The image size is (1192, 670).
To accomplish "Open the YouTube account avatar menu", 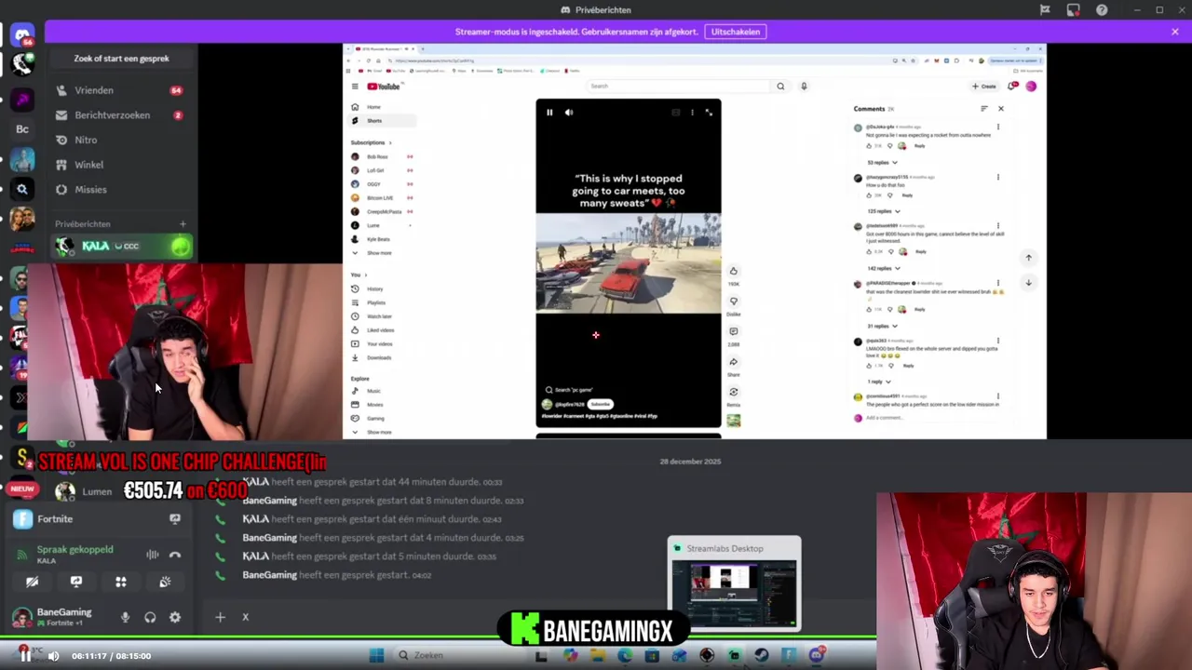I will point(1031,87).
